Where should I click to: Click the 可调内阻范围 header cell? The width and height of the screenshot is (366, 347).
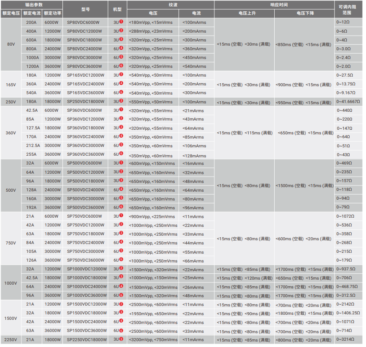pyautogui.click(x=349, y=10)
